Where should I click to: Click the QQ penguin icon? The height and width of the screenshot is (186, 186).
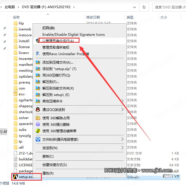coord(38,109)
